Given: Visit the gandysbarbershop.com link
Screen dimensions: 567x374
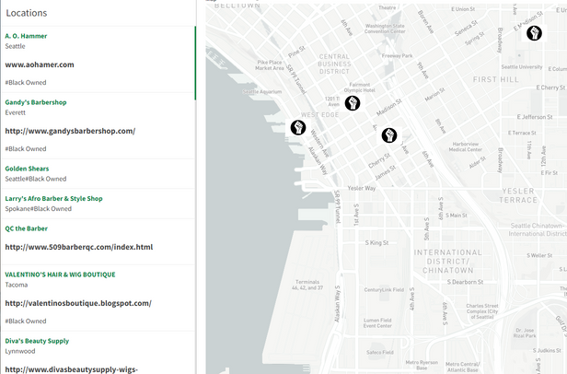Looking at the screenshot, I should 70,131.
